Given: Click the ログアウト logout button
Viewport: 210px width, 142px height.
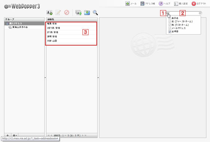Looking at the screenshot, I should tap(199, 4).
